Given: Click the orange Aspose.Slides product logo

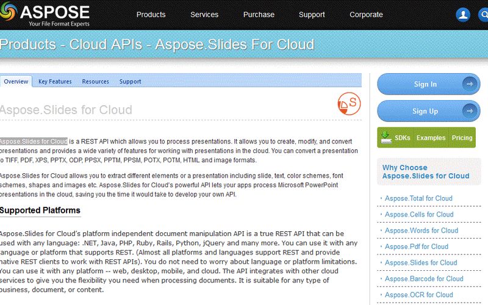Looking at the screenshot, I should (x=349, y=104).
